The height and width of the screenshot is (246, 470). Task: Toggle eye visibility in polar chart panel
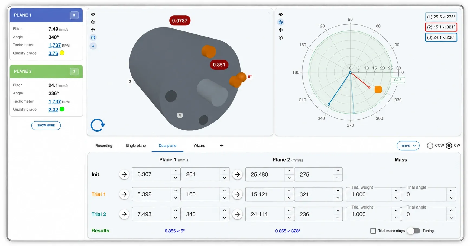click(281, 14)
